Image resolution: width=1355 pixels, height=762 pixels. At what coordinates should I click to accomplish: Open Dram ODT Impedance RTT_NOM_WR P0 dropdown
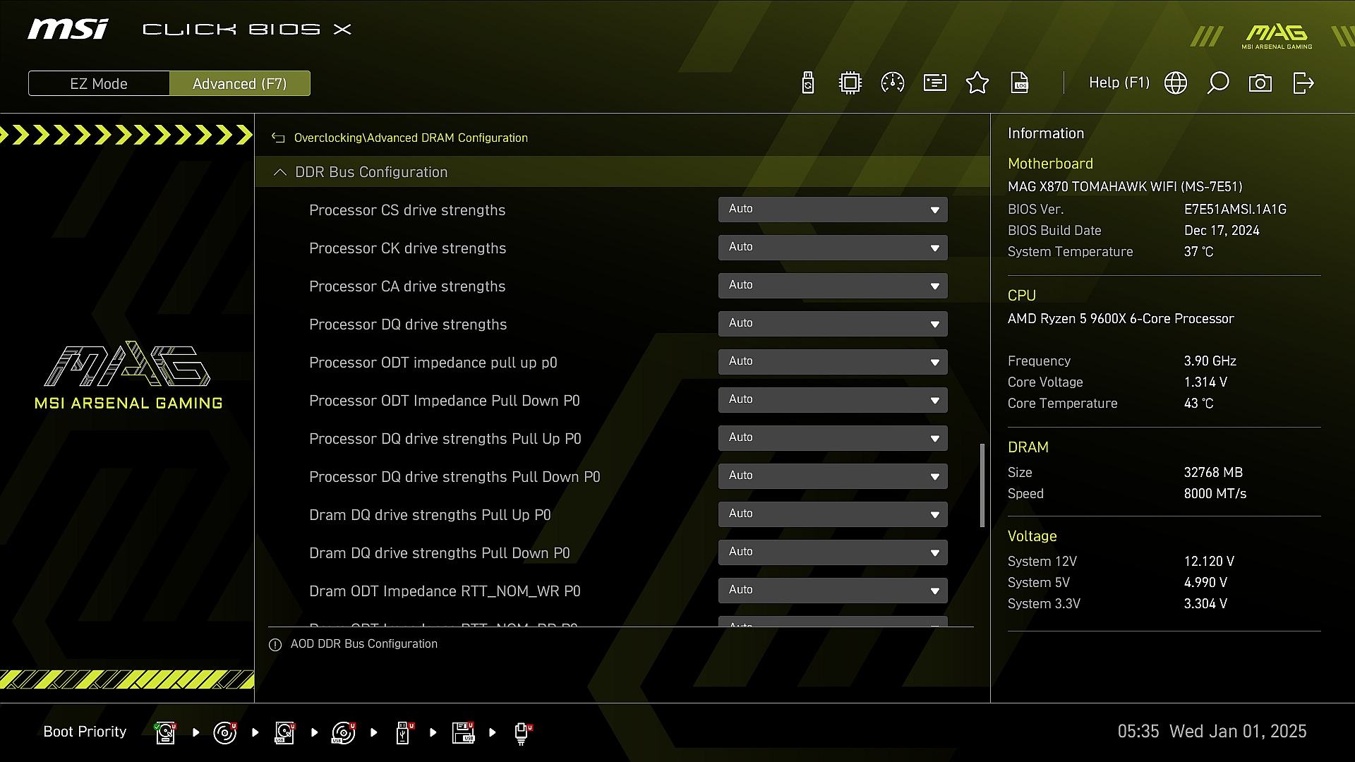coord(833,591)
